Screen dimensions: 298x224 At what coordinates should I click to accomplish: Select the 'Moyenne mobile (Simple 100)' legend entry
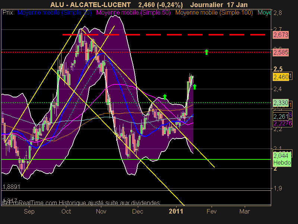pos(214,13)
